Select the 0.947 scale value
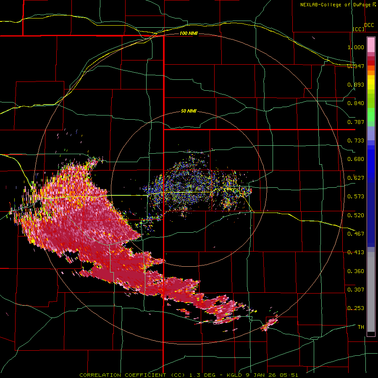378x378 pixels. pos(356,66)
